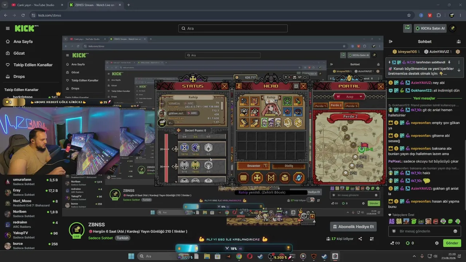Image resolution: width=466 pixels, height=262 pixels.
Task: Insert the green headset emote at the row's end
Action: click(458, 221)
